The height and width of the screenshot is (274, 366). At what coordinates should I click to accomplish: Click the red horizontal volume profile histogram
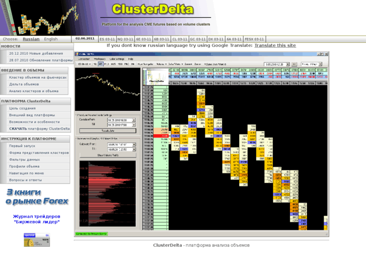point(108,194)
